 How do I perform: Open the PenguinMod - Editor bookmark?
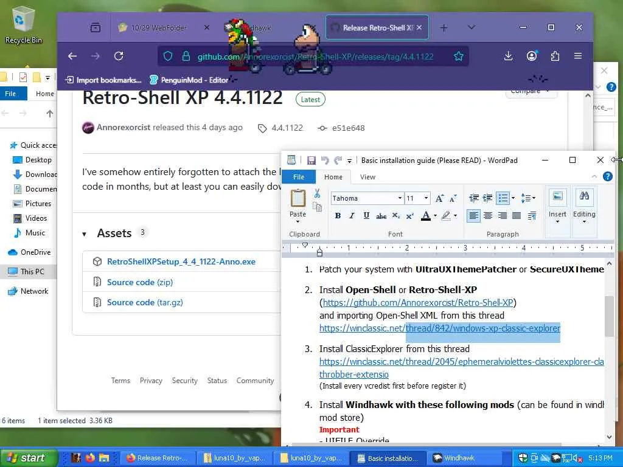coord(189,80)
